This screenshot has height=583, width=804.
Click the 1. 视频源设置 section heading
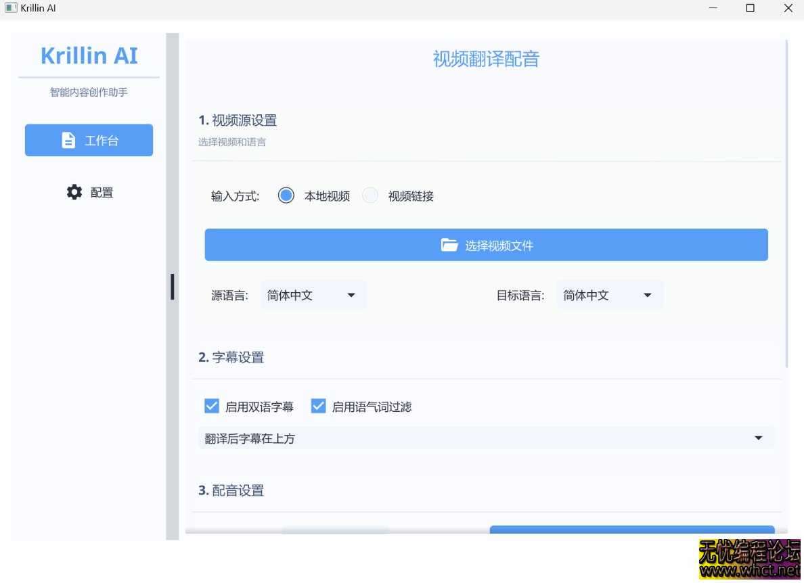point(238,120)
